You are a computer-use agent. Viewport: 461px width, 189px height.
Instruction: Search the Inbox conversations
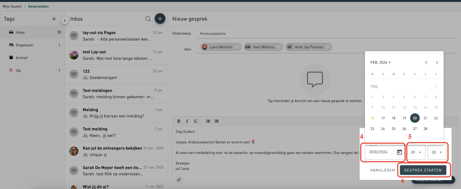click(148, 19)
